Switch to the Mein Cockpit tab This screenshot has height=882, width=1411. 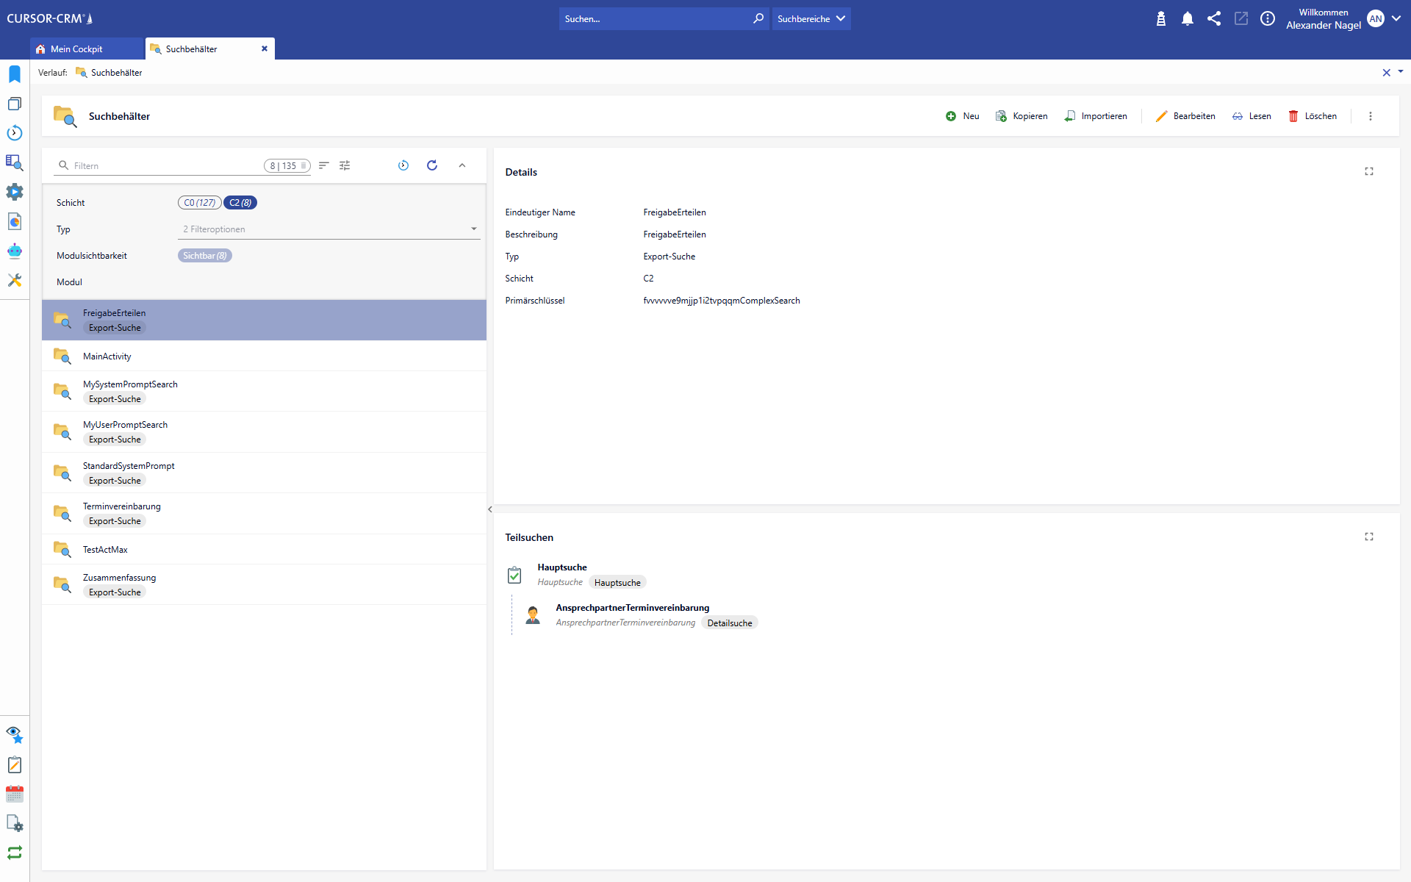[x=87, y=49]
